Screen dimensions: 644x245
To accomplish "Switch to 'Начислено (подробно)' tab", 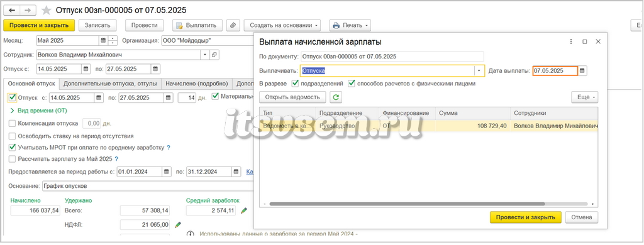I will pyautogui.click(x=196, y=84).
